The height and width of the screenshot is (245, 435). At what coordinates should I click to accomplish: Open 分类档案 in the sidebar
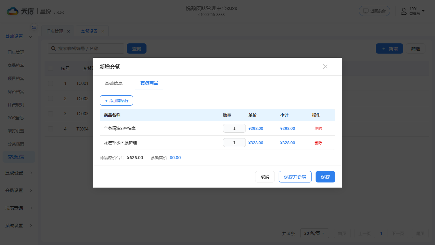point(16,144)
